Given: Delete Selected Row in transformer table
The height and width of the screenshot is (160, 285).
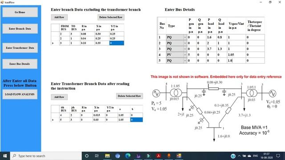Looking at the screenshot, I should 130,96.
